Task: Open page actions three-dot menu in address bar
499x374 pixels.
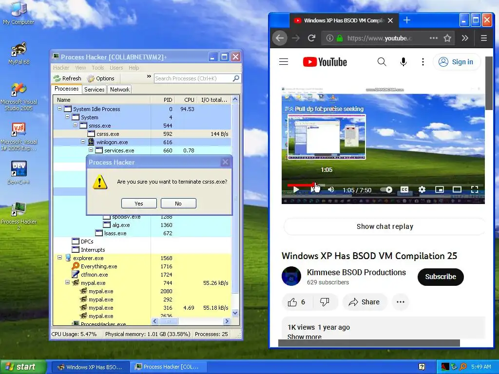Action: [x=433, y=38]
